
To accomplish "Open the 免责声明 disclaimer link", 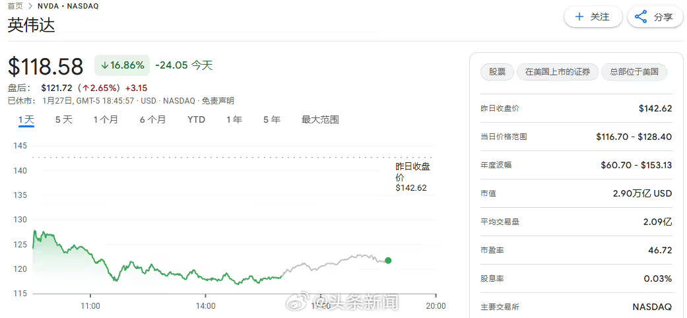I will point(220,101).
